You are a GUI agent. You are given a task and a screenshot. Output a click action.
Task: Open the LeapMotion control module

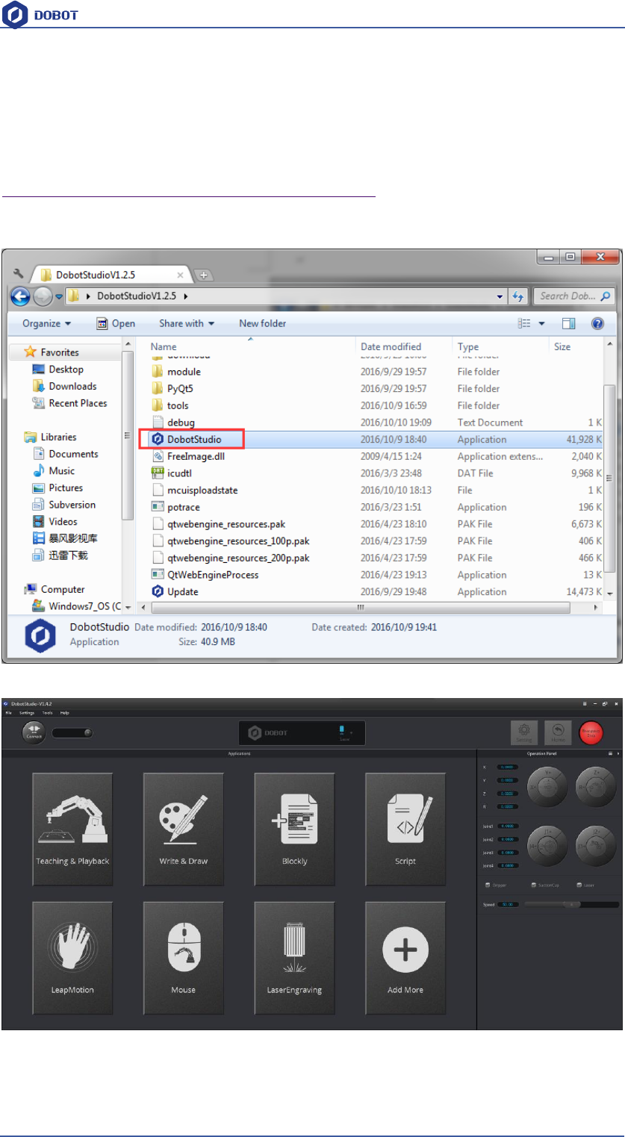pyautogui.click(x=72, y=958)
